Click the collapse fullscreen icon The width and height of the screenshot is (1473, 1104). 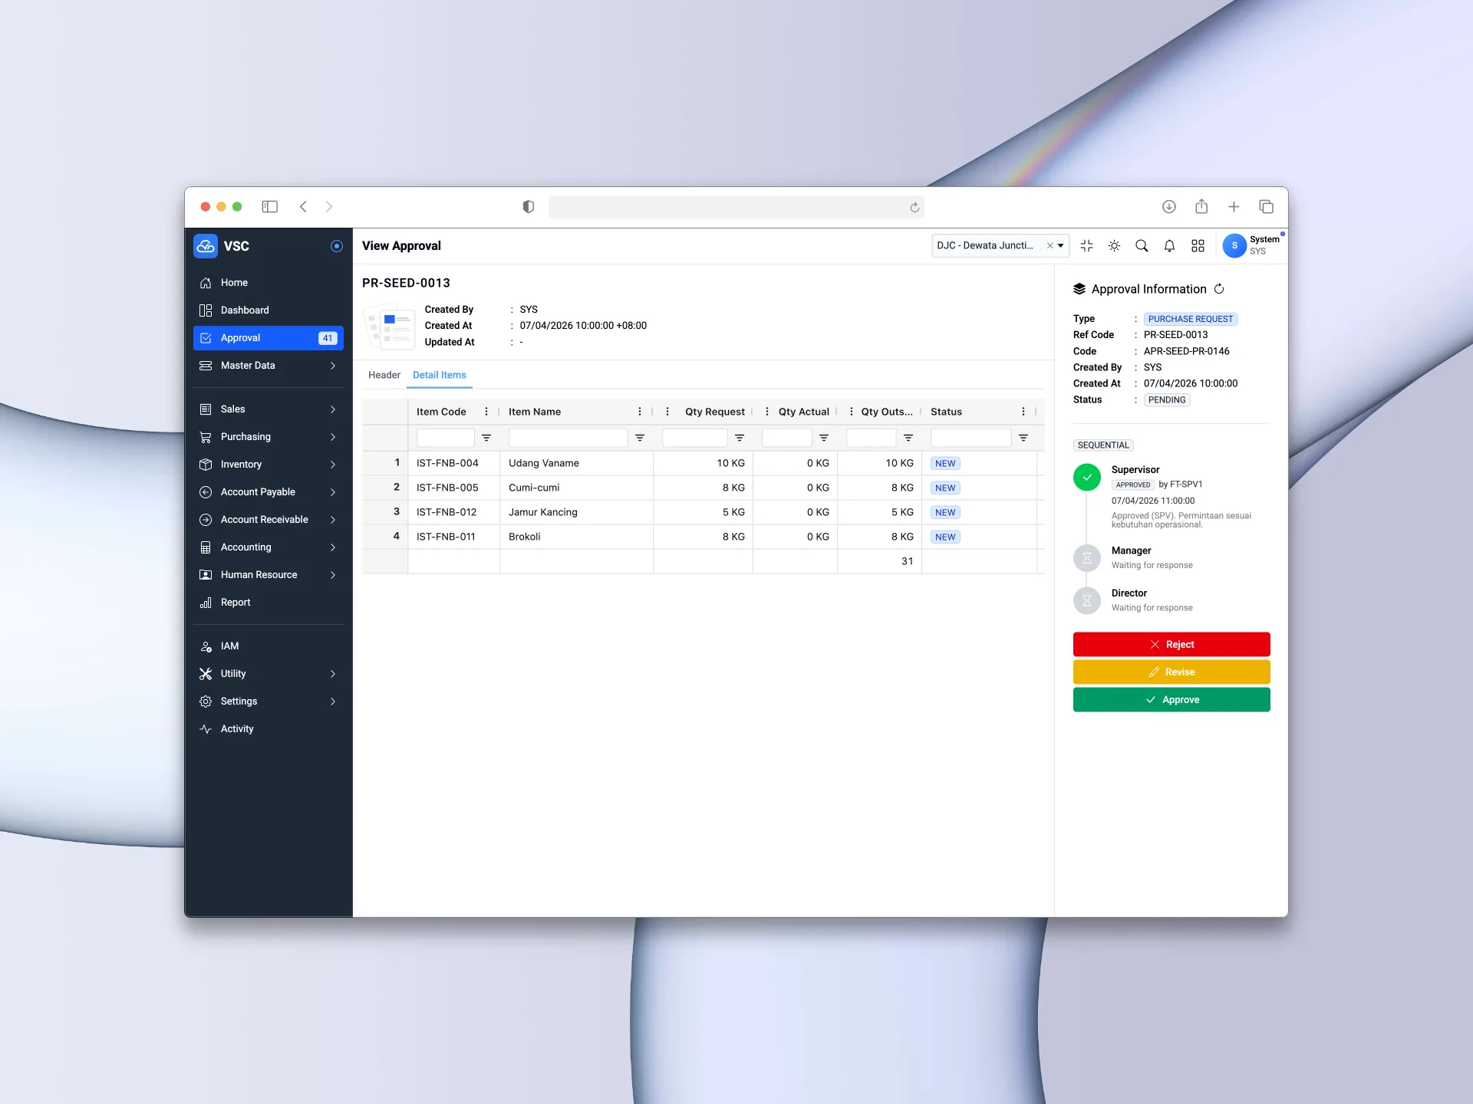[x=1086, y=246]
